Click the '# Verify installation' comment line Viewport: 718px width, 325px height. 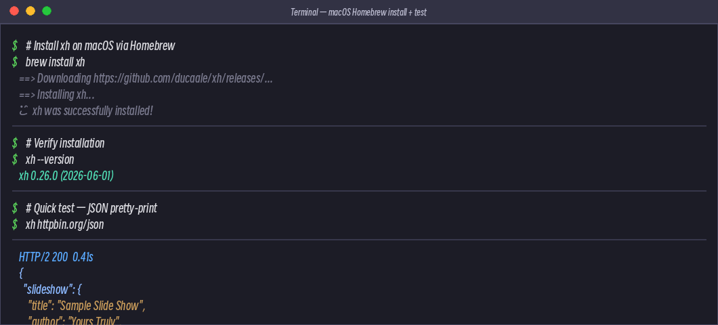point(65,144)
